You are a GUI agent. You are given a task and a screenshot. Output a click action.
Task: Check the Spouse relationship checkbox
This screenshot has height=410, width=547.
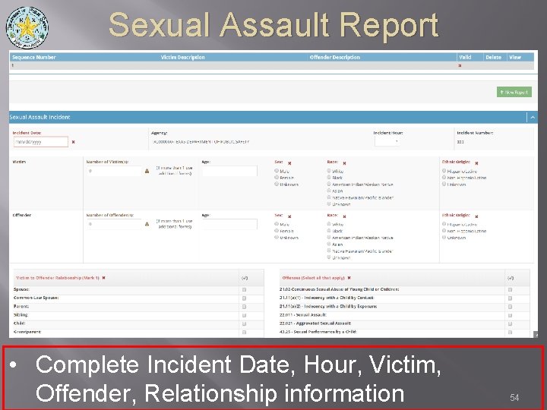point(244,290)
